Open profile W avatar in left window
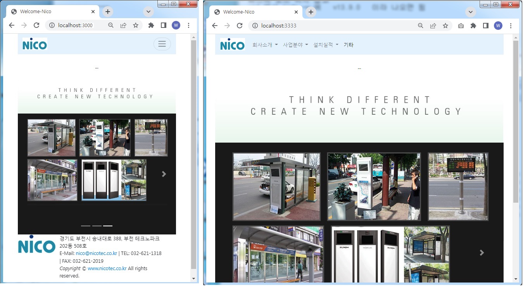This screenshot has width=523, height=286. coord(176,25)
